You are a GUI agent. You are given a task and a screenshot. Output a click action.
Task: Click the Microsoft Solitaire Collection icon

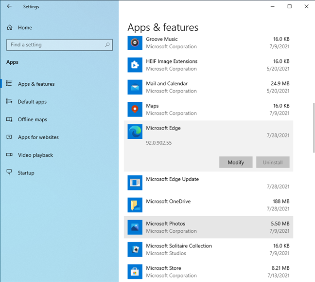click(x=135, y=249)
